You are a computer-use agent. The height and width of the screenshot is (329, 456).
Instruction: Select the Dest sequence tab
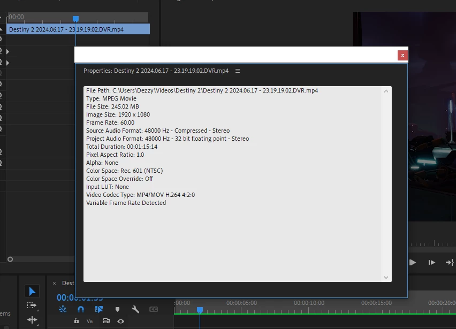click(x=68, y=283)
